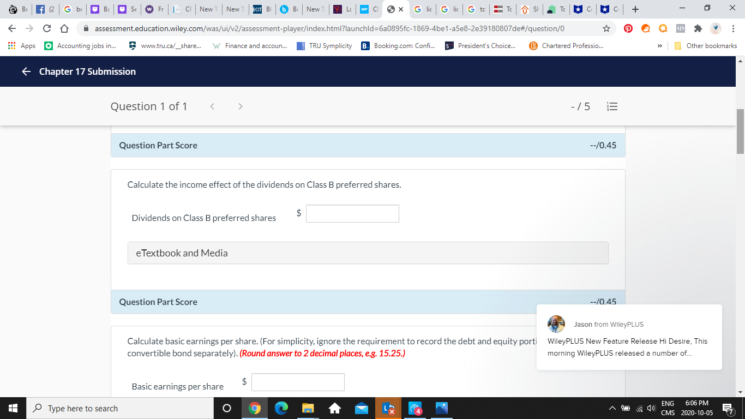This screenshot has width=745, height=419.
Task: Open the Windows notification center
Action: coord(728,408)
